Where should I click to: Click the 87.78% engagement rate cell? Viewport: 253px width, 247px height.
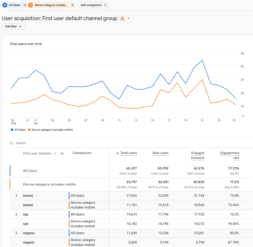click(x=233, y=242)
